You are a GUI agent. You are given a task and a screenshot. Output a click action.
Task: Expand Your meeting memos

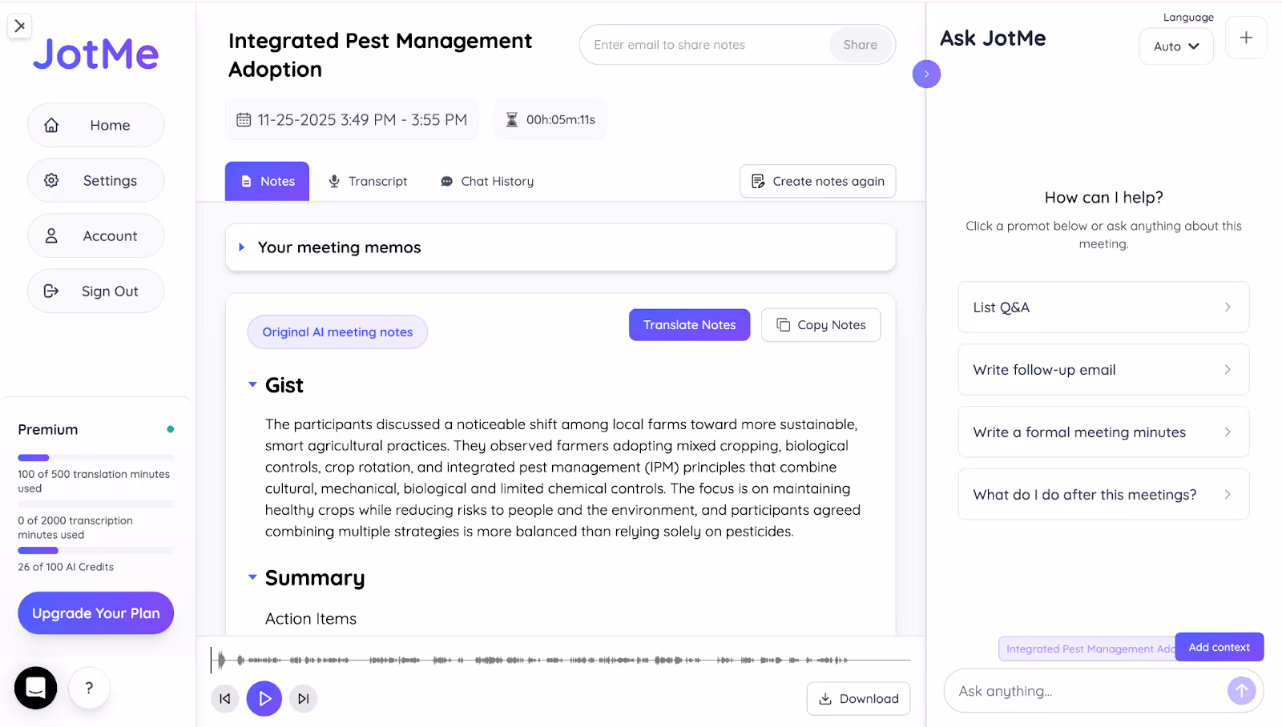pyautogui.click(x=560, y=247)
